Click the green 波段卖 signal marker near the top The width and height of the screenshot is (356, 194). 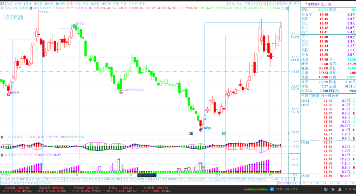click(74, 26)
